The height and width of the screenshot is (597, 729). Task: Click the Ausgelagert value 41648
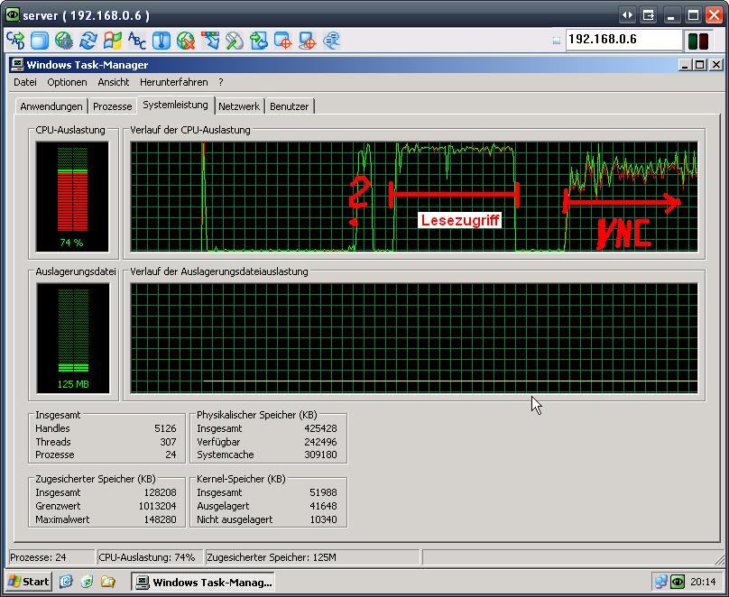[x=324, y=506]
